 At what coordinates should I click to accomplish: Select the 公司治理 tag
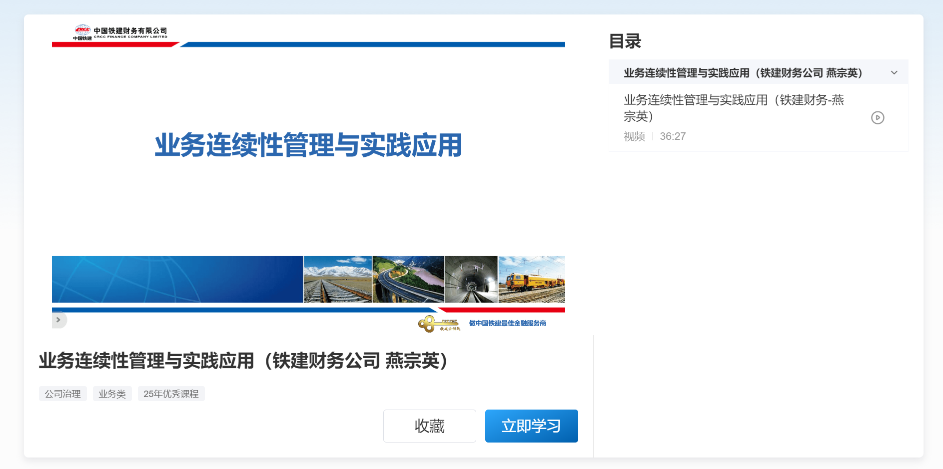[63, 394]
